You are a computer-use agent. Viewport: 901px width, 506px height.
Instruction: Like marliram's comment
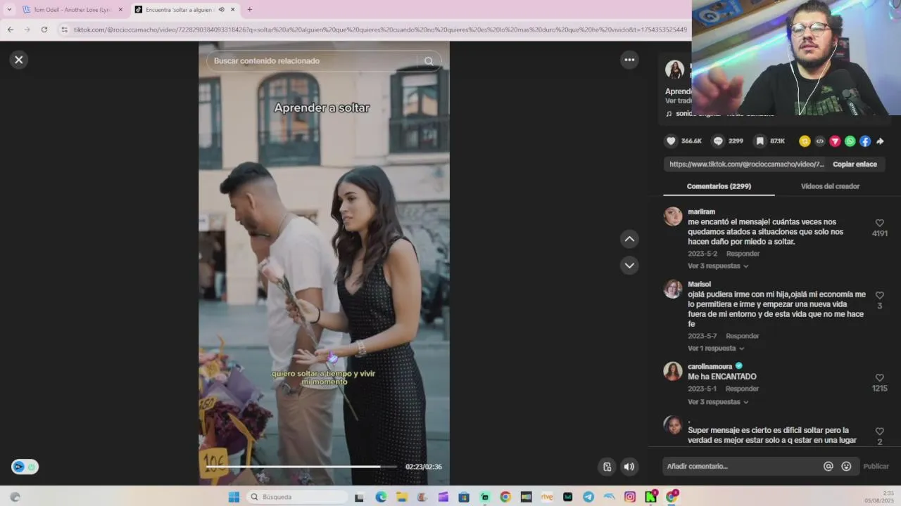[x=879, y=223]
